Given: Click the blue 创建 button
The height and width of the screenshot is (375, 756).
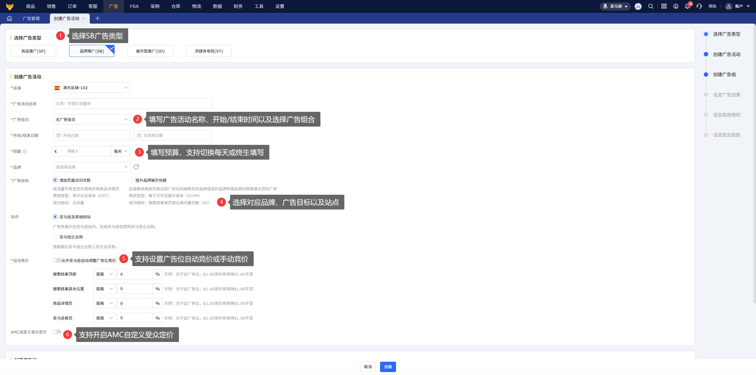Looking at the screenshot, I should coord(388,367).
